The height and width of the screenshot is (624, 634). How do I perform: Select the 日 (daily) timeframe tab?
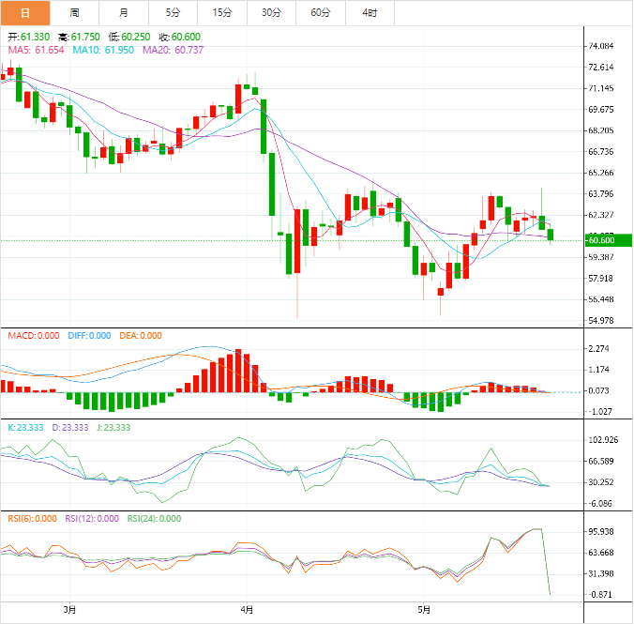25,13
